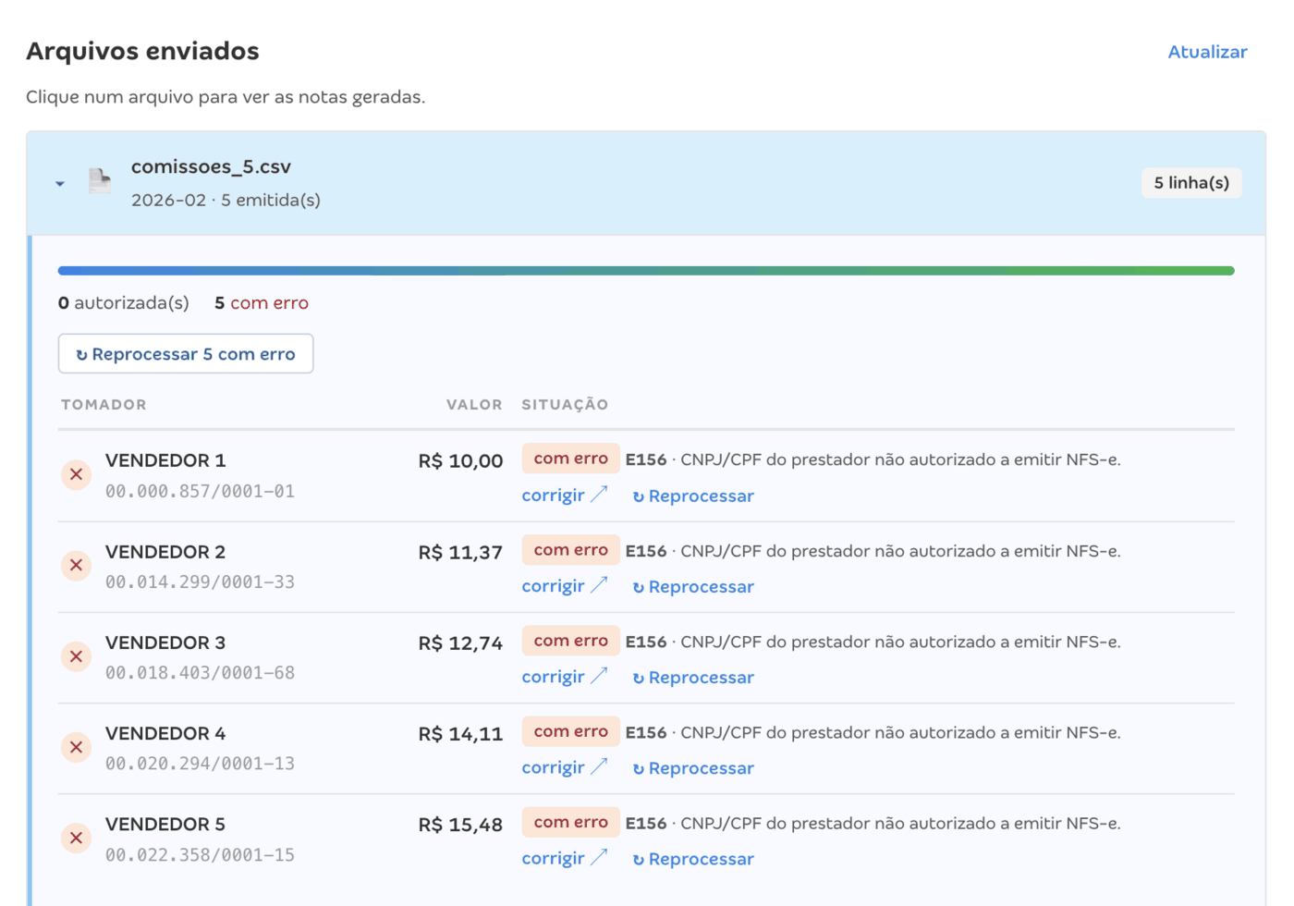Click the 5 com erro counter
The height and width of the screenshot is (906, 1294).
click(x=262, y=303)
